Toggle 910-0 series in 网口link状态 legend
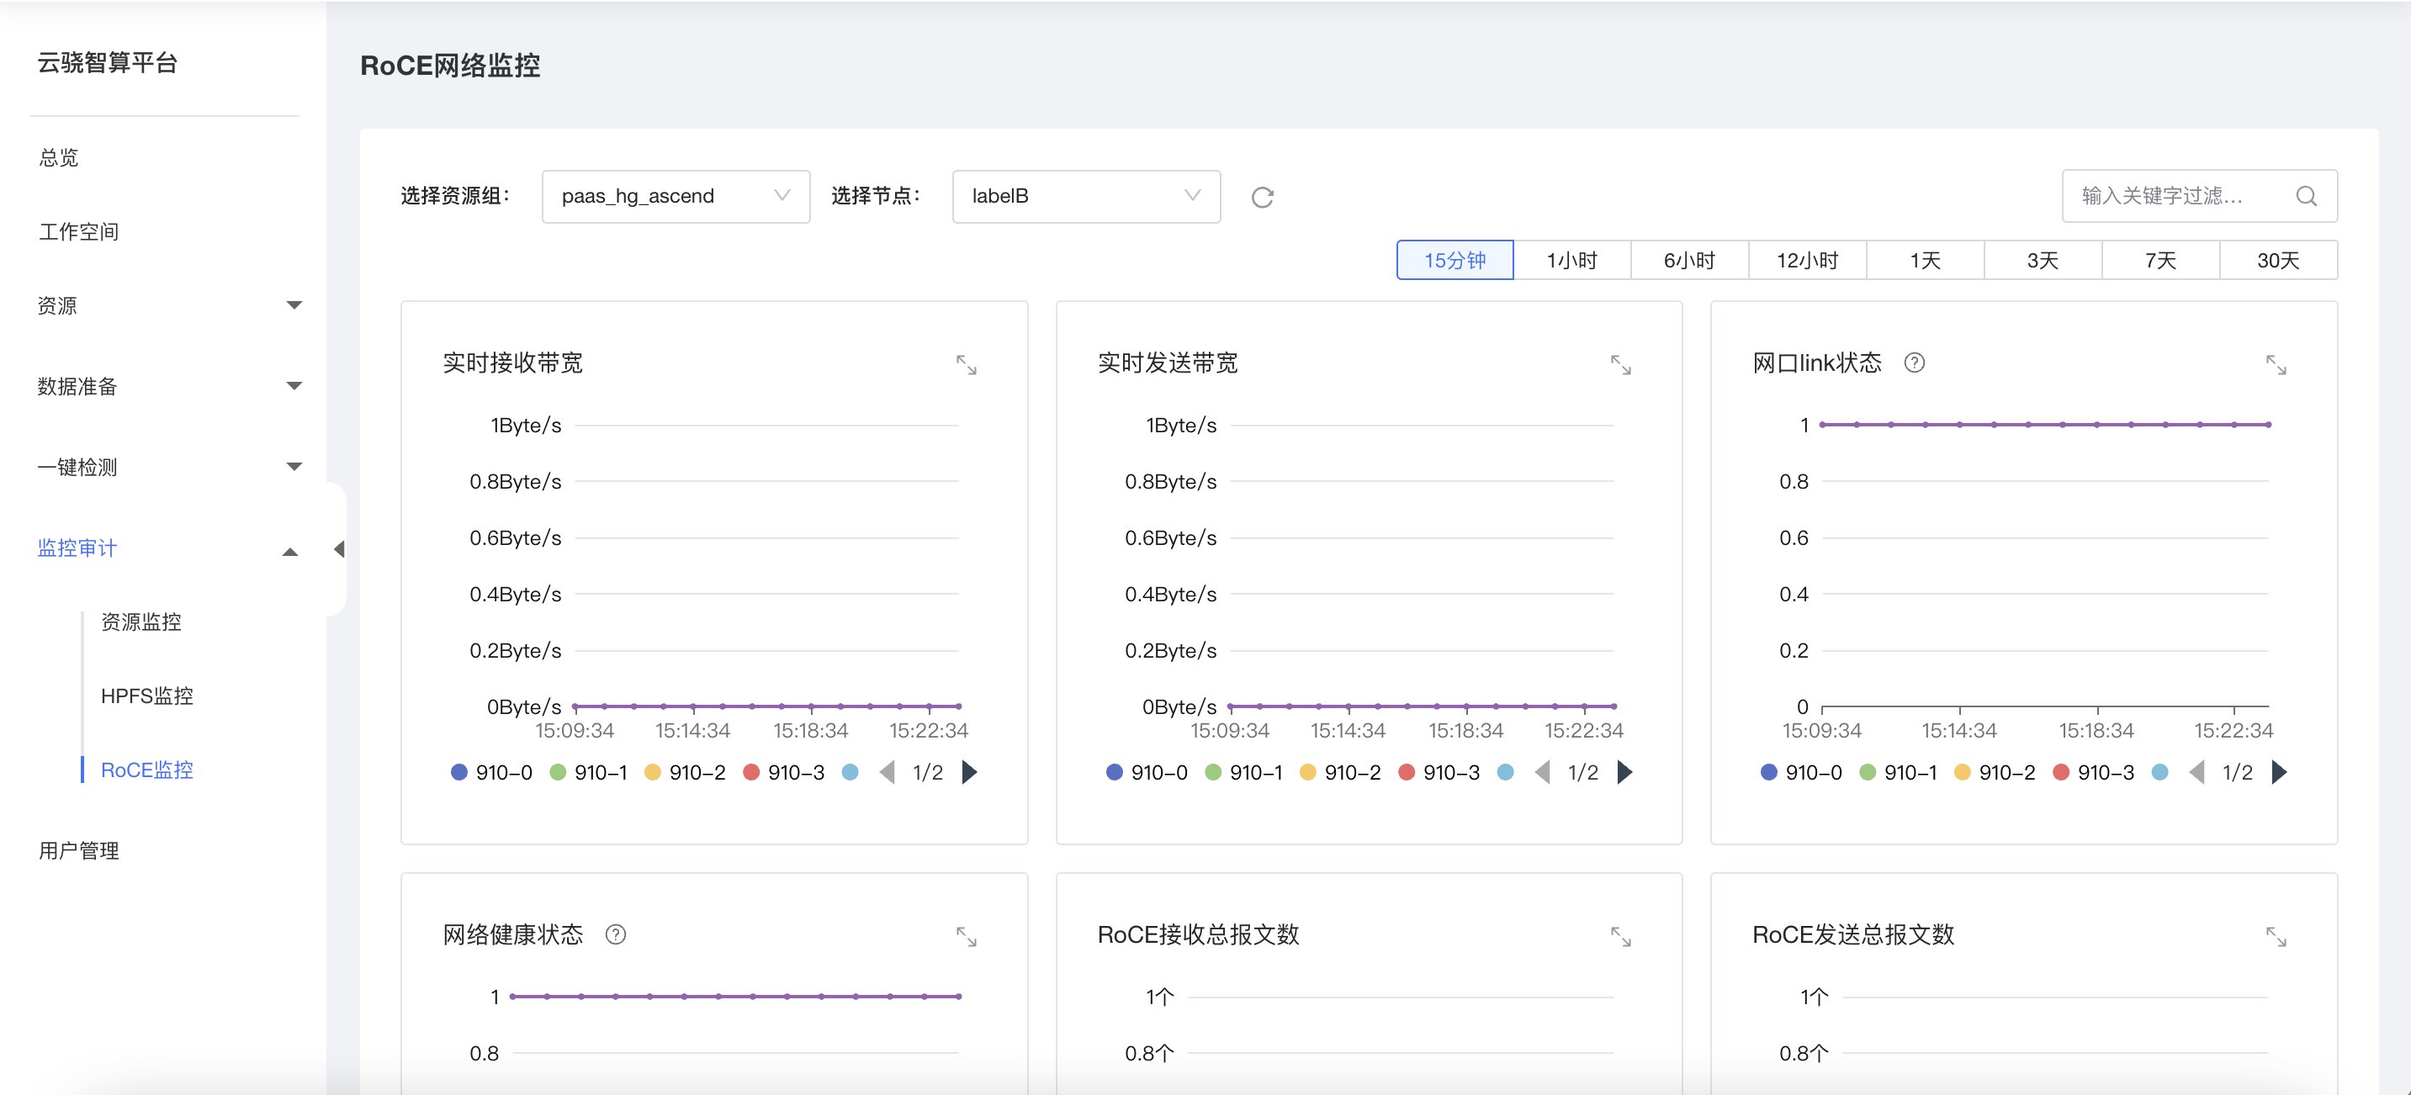The height and width of the screenshot is (1095, 2411). coord(1802,772)
